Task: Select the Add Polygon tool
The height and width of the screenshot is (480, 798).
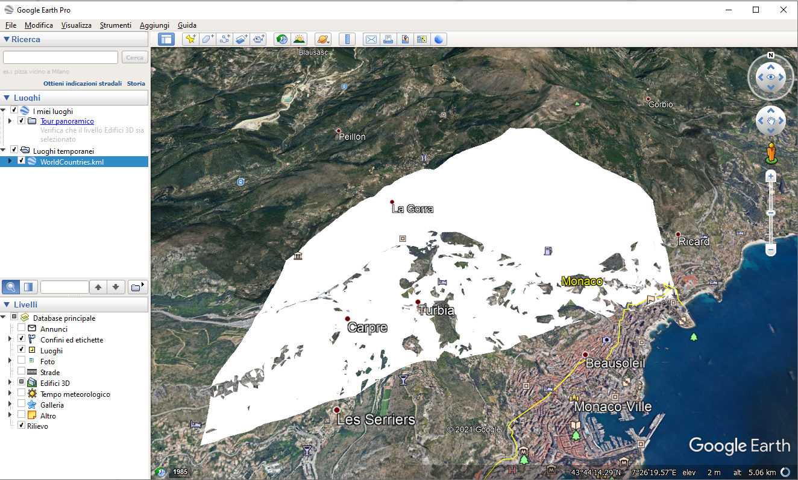Action: [x=207, y=39]
